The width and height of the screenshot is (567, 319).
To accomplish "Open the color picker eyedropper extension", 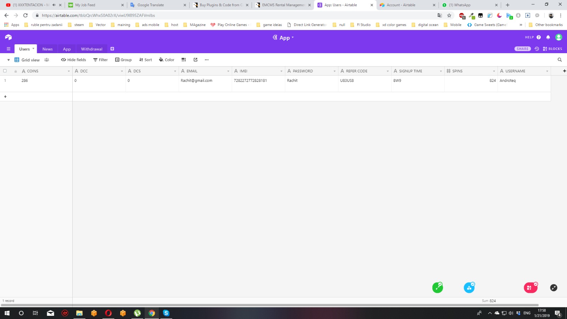I will point(472,16).
